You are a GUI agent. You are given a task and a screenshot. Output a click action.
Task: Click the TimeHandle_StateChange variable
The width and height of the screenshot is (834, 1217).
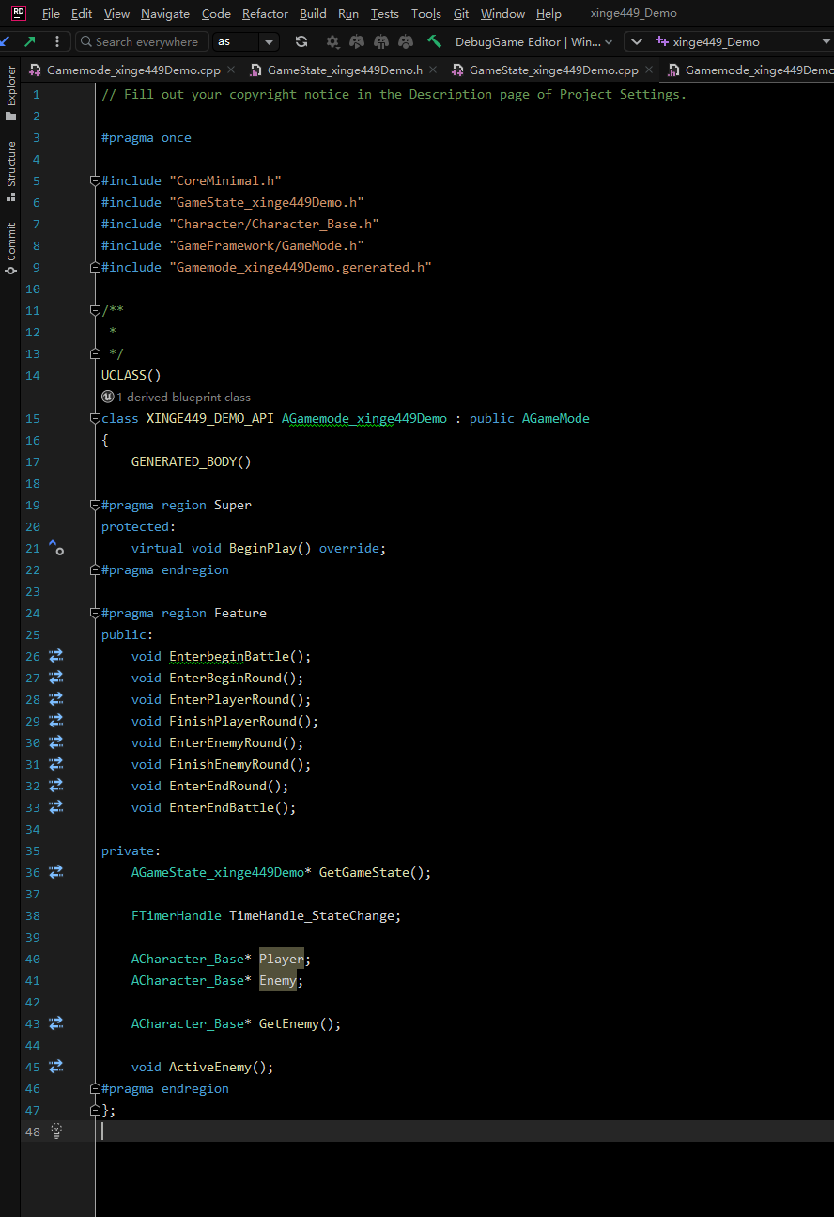[x=313, y=915]
